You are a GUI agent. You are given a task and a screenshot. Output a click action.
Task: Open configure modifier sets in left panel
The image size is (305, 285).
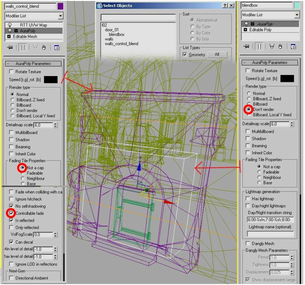coord(57,47)
